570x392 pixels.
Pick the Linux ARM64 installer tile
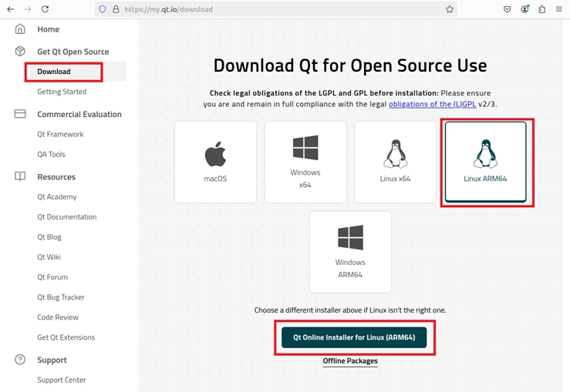coord(485,162)
